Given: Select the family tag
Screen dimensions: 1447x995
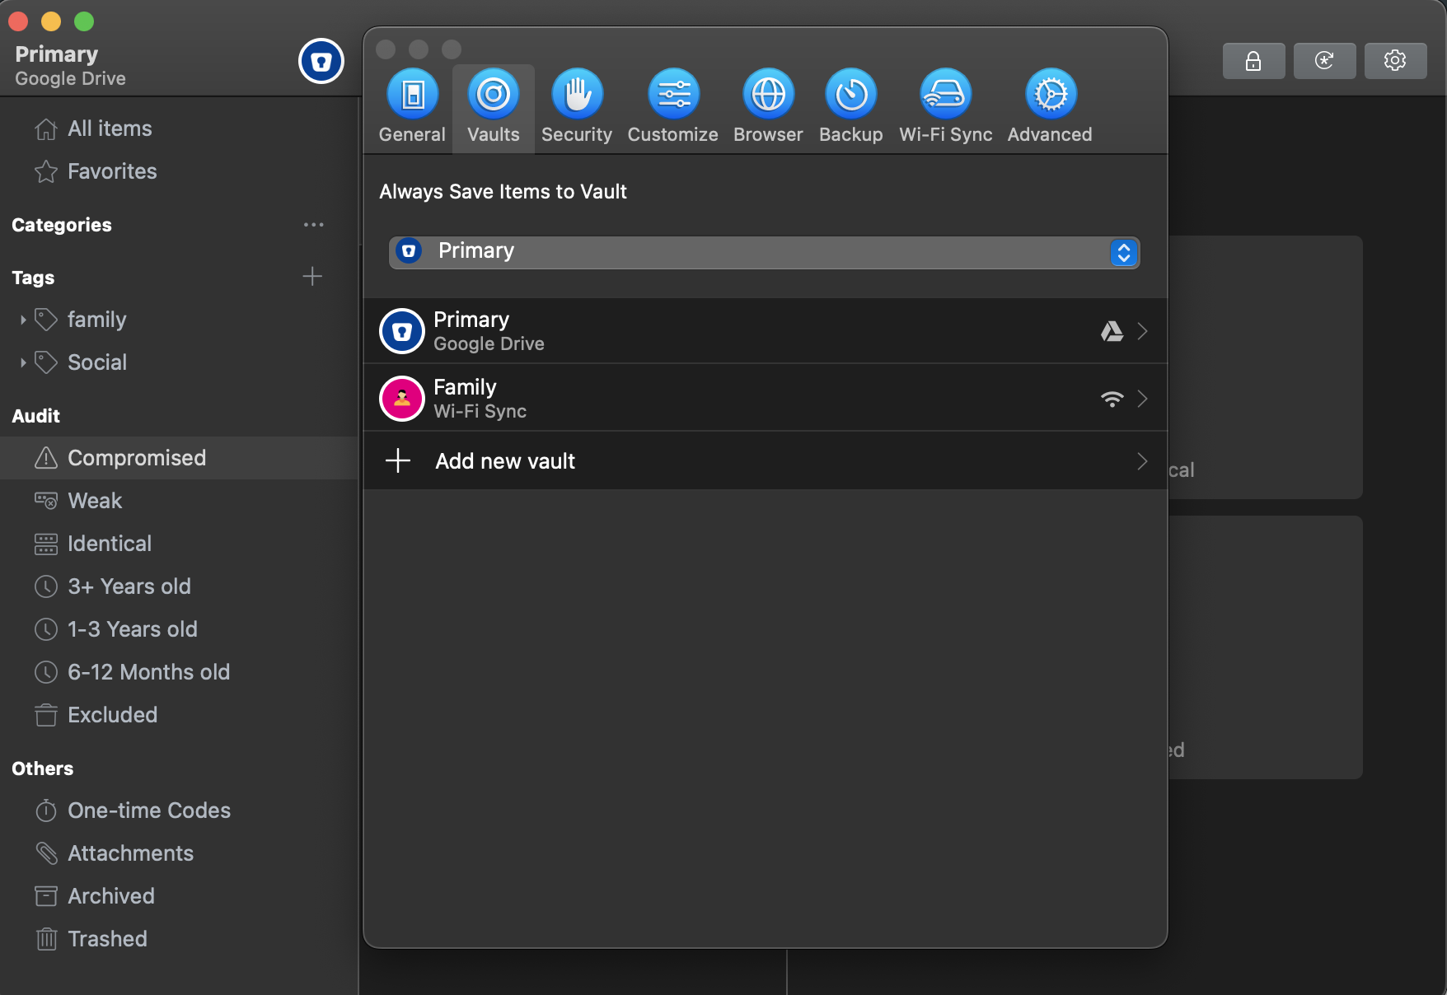Looking at the screenshot, I should click(180, 320).
